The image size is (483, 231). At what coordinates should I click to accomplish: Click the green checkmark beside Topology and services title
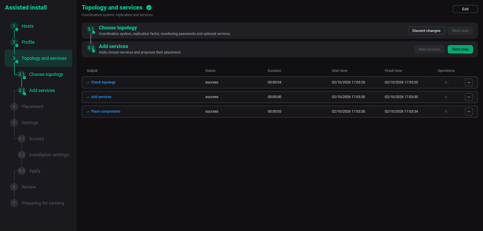click(x=149, y=8)
